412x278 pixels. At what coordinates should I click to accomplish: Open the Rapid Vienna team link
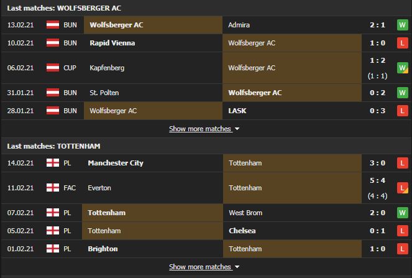[112, 43]
